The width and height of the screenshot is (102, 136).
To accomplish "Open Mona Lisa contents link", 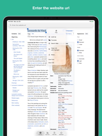I will point(16,74).
